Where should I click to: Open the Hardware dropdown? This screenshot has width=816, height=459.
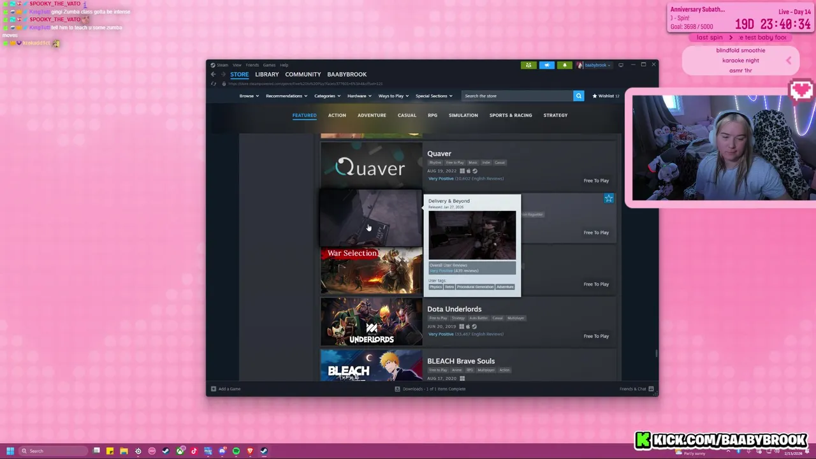[x=359, y=96]
